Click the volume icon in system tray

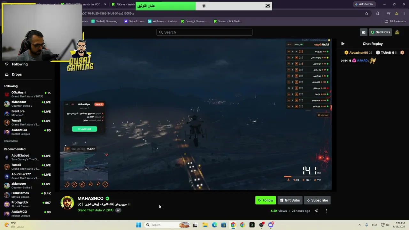pyautogui.click(x=388, y=225)
